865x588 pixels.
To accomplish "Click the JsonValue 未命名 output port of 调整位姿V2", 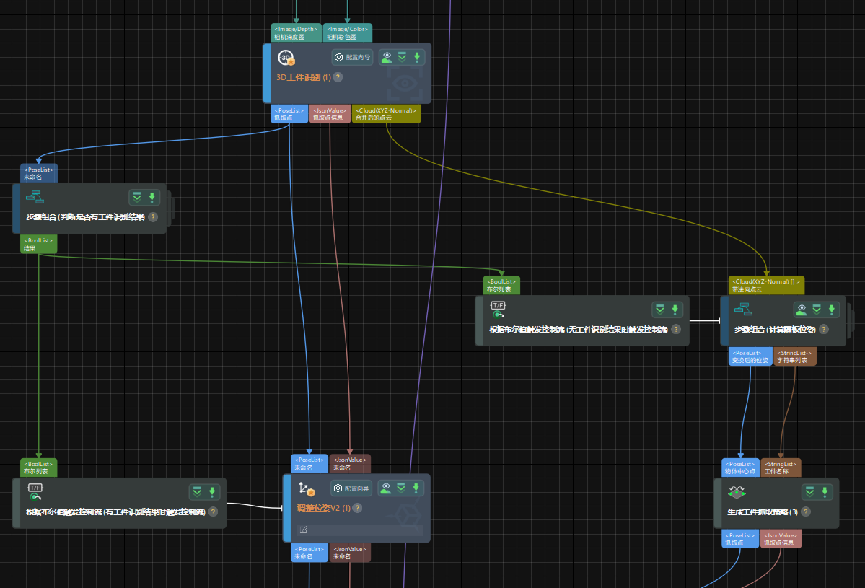I will tap(350, 553).
